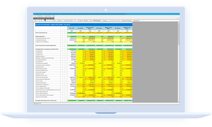The height and width of the screenshot is (127, 212).
Task: Open the File menu
Action: coord(35,16)
